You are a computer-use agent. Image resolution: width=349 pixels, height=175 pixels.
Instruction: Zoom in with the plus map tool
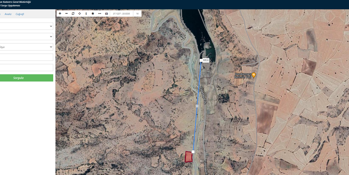[x=60, y=14]
